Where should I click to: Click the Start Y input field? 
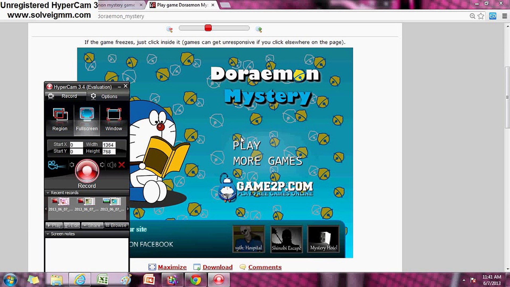pos(76,151)
